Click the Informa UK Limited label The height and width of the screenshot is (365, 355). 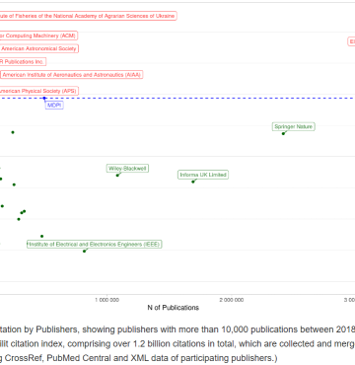coord(203,175)
